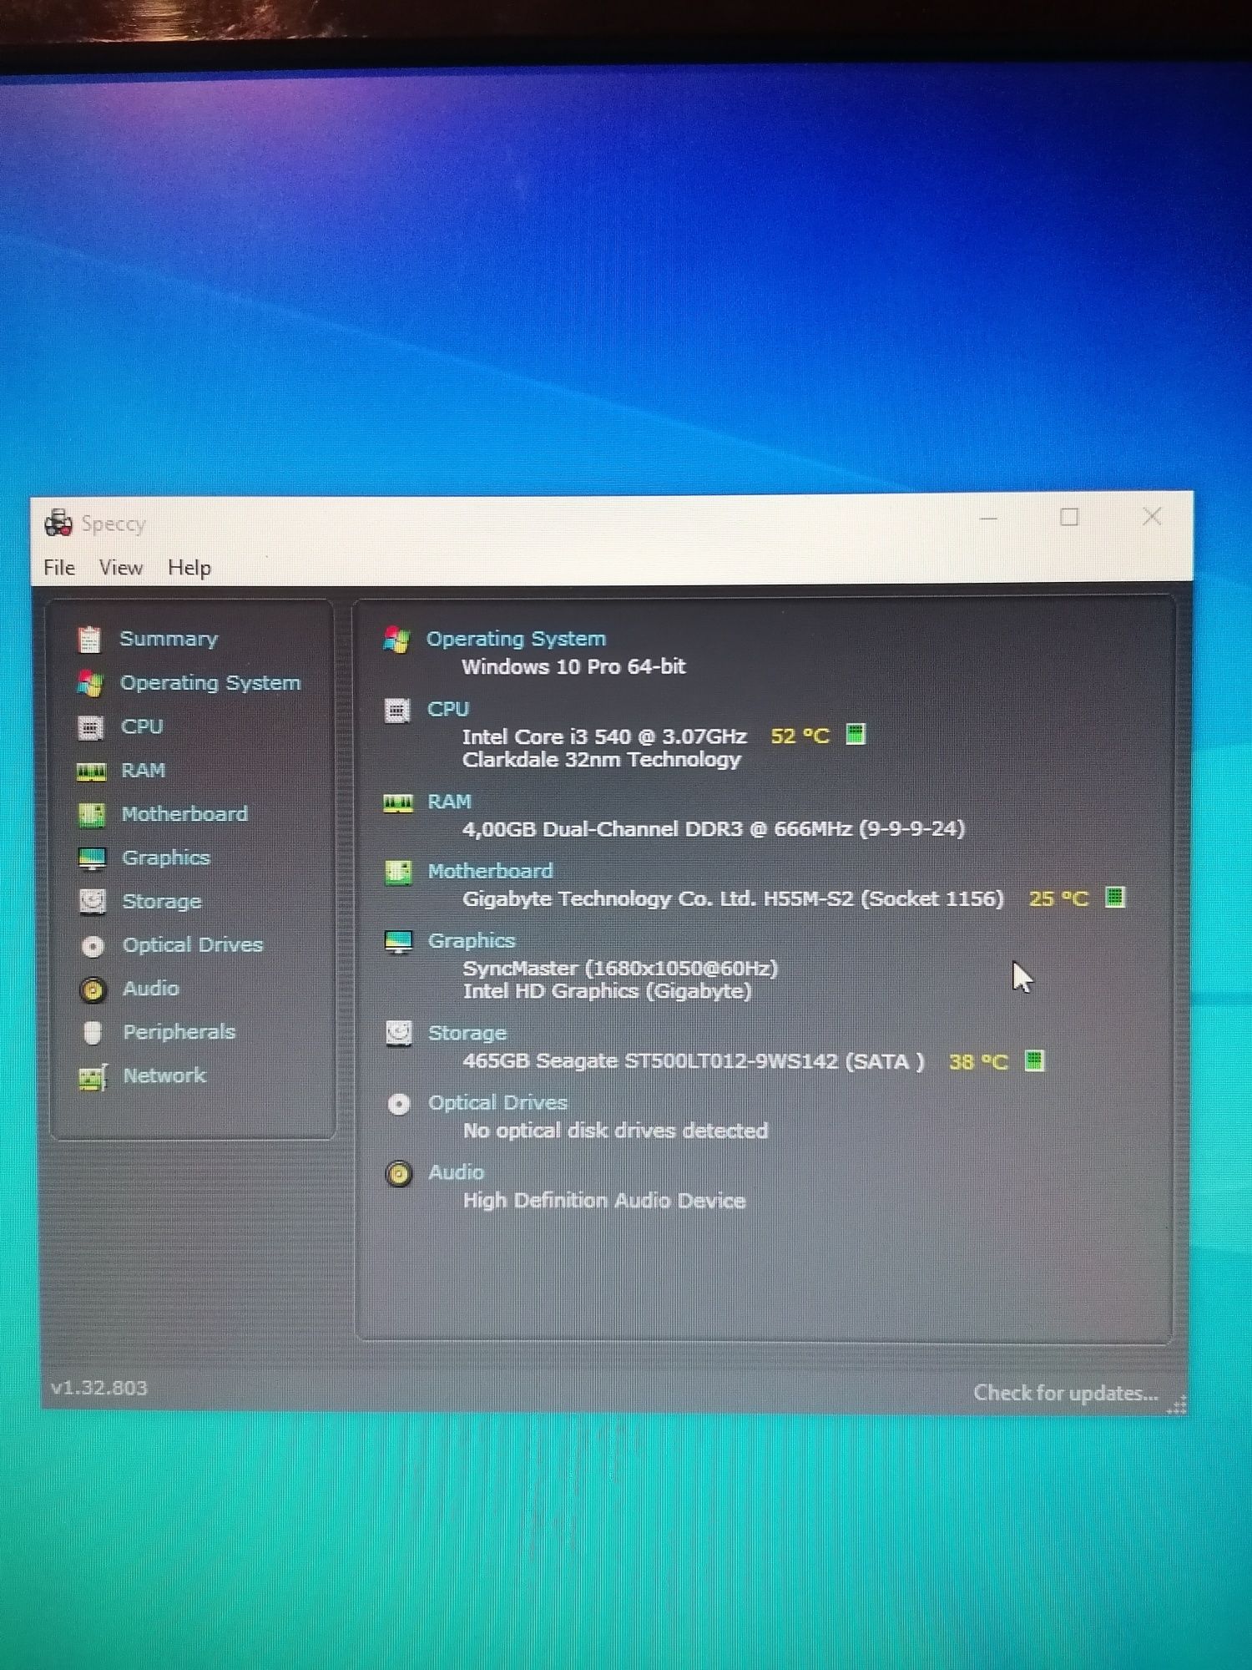1252x1670 pixels.
Task: Click the v1.32.803 version label
Action: 99,1388
